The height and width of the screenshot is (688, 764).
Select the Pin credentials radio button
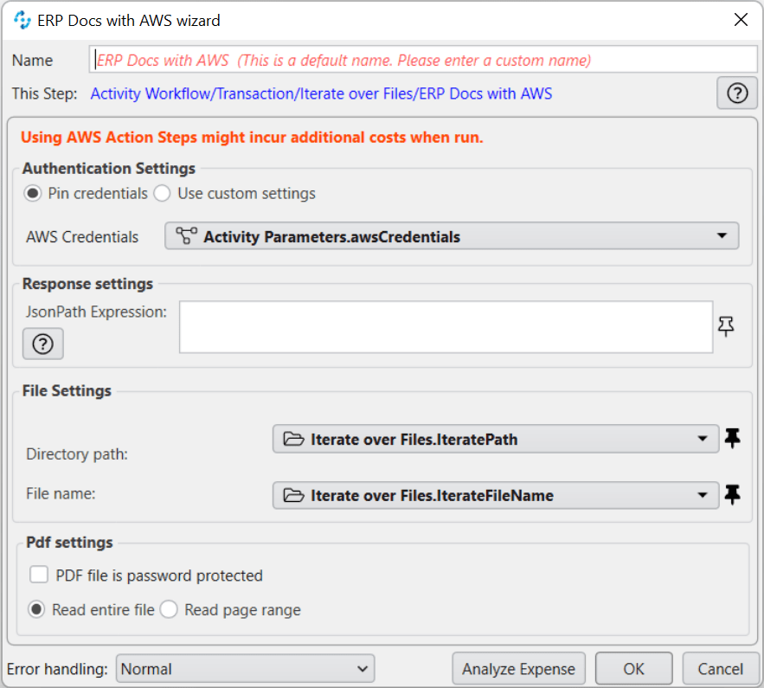pos(32,193)
